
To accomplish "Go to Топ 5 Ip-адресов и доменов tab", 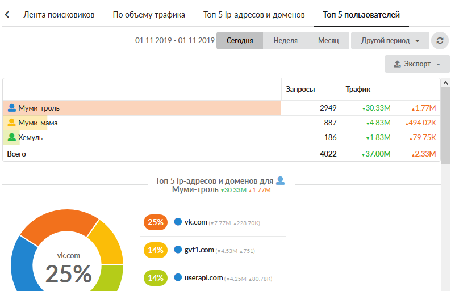I will coord(254,15).
